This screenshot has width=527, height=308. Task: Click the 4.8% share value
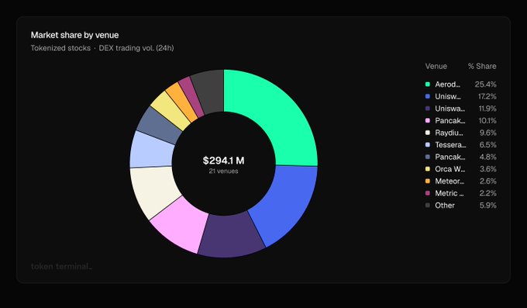click(x=488, y=157)
